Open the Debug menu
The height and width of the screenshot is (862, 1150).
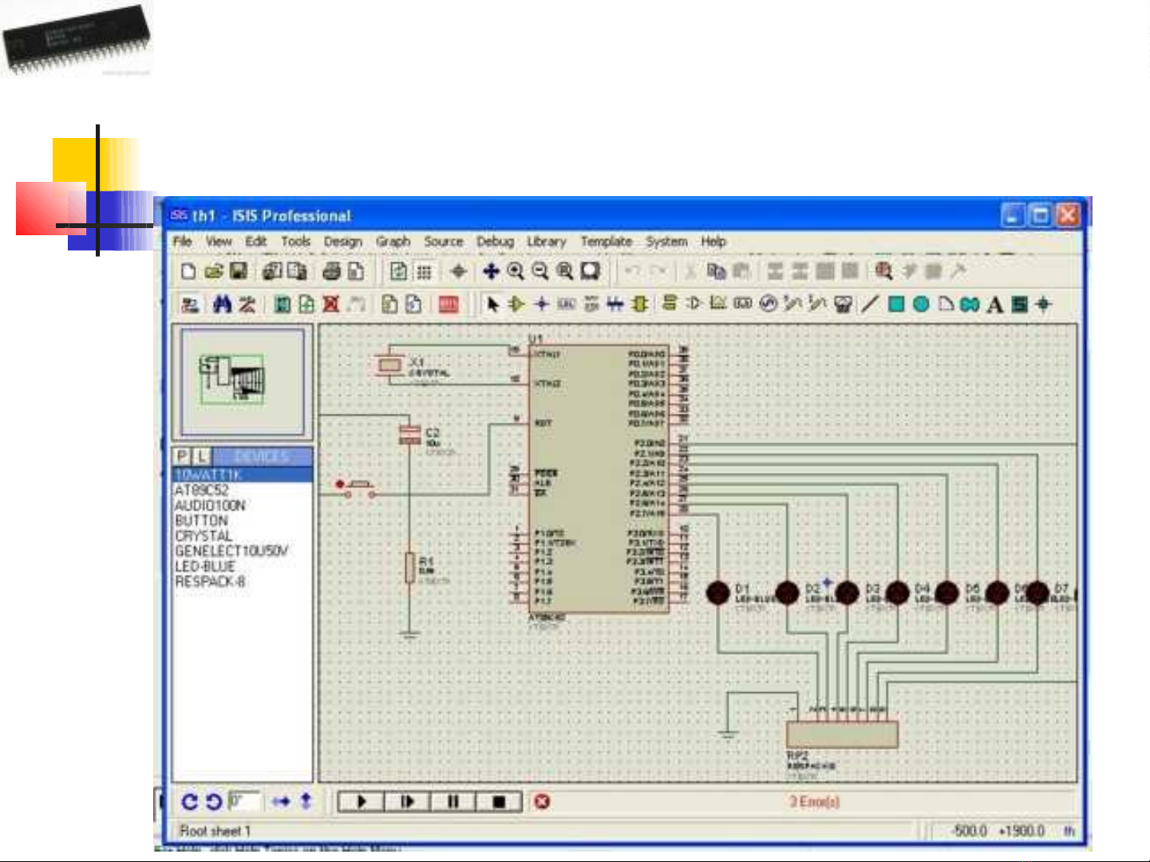[x=495, y=242]
